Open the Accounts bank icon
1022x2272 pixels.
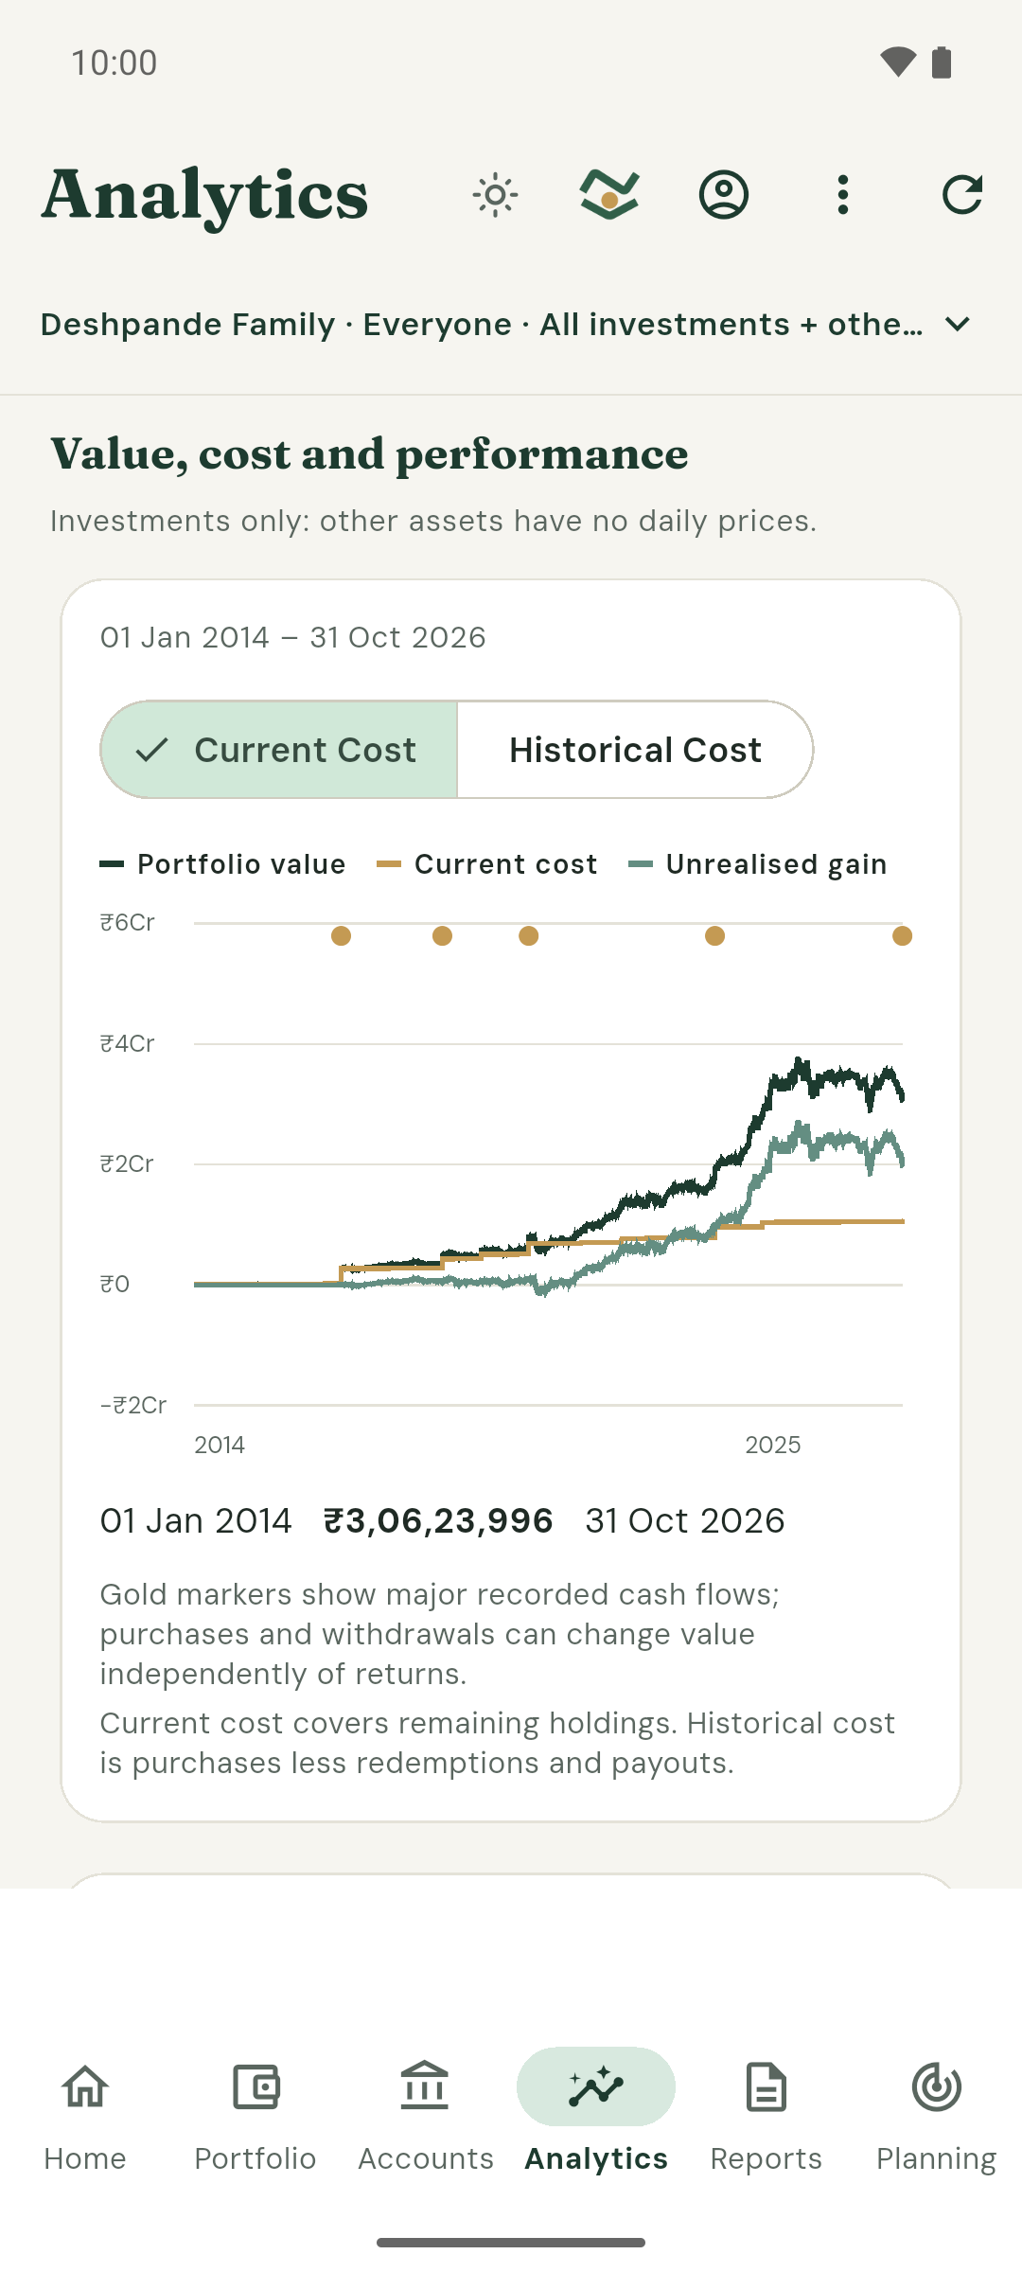tap(425, 2086)
